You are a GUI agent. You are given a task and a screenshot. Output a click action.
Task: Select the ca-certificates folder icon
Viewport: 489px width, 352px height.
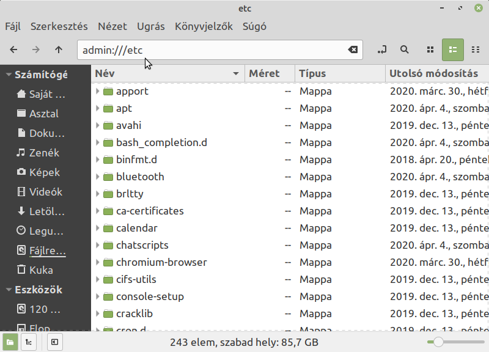(108, 211)
